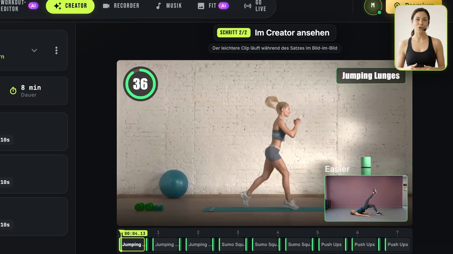This screenshot has height=254, width=453.
Task: Click the minute 3 timeline ruler mark
Action: point(238,232)
